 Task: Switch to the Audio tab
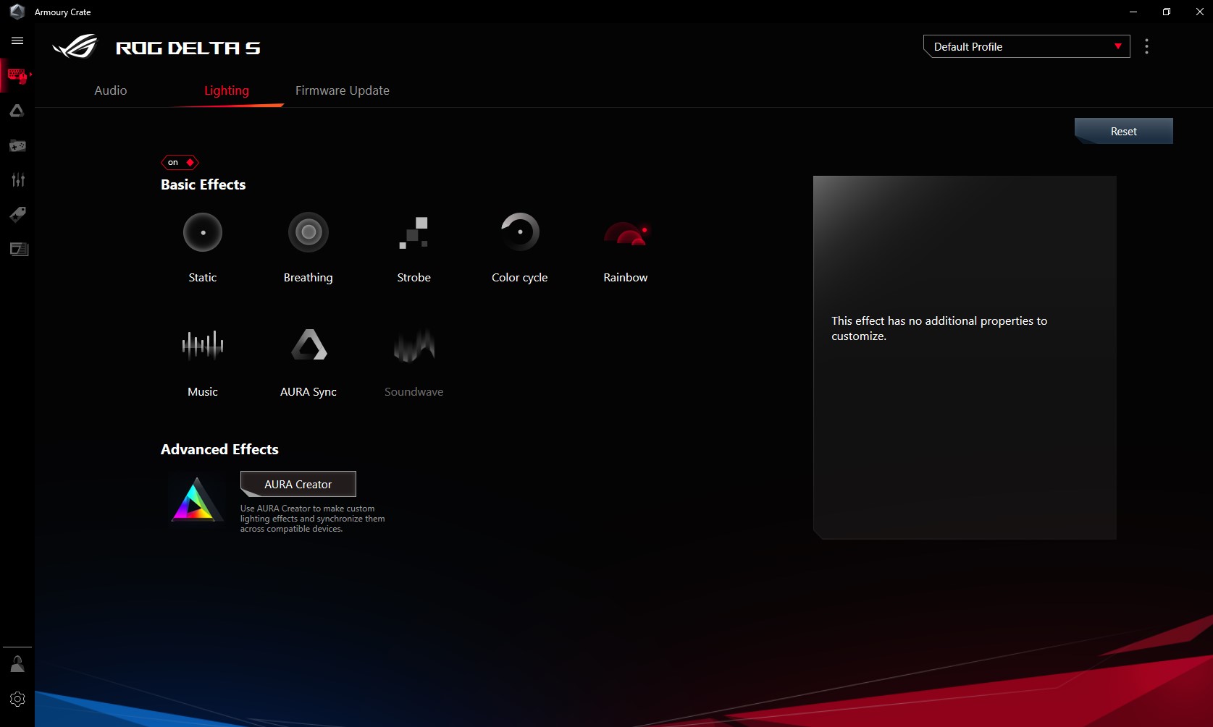coord(111,90)
